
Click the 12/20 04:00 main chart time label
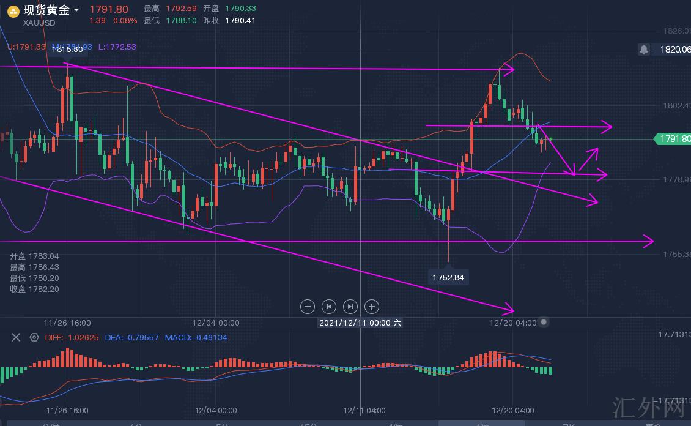[513, 323]
